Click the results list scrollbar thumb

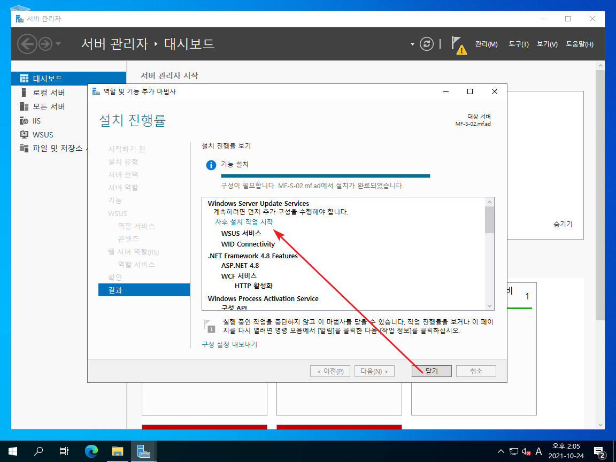[489, 220]
